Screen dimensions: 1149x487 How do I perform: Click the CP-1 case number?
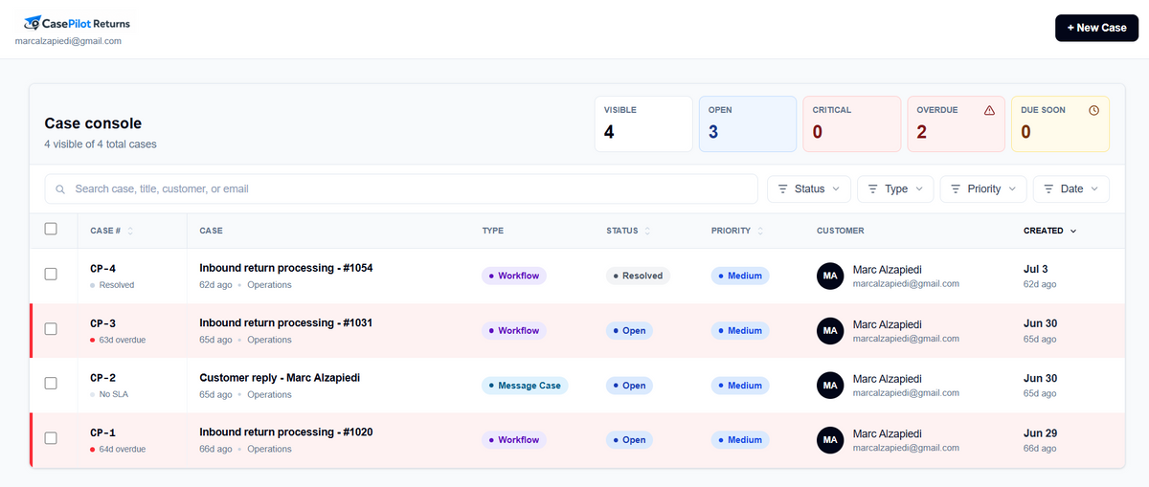(x=102, y=432)
